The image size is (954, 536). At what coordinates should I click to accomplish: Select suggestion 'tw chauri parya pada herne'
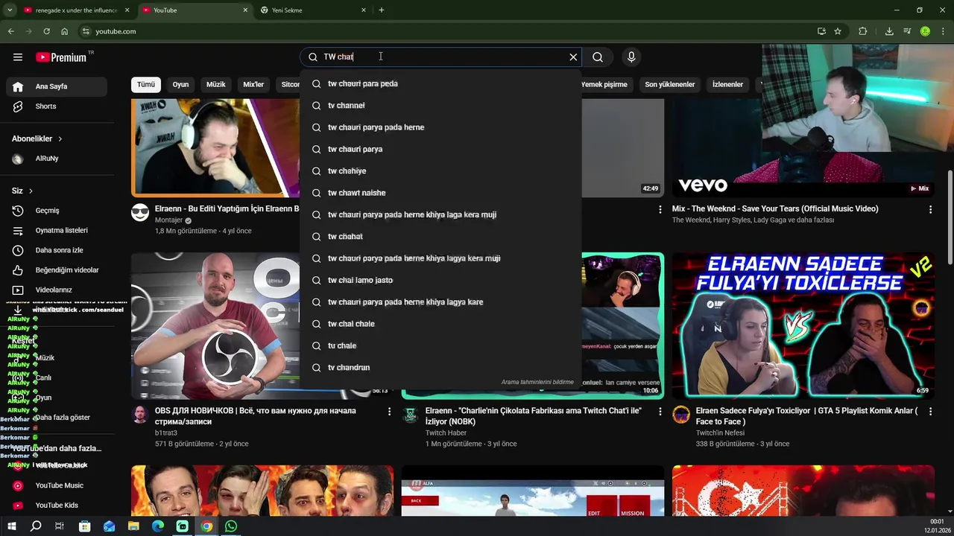440,127
